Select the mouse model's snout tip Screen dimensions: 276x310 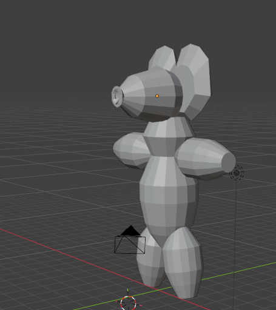click(x=117, y=96)
